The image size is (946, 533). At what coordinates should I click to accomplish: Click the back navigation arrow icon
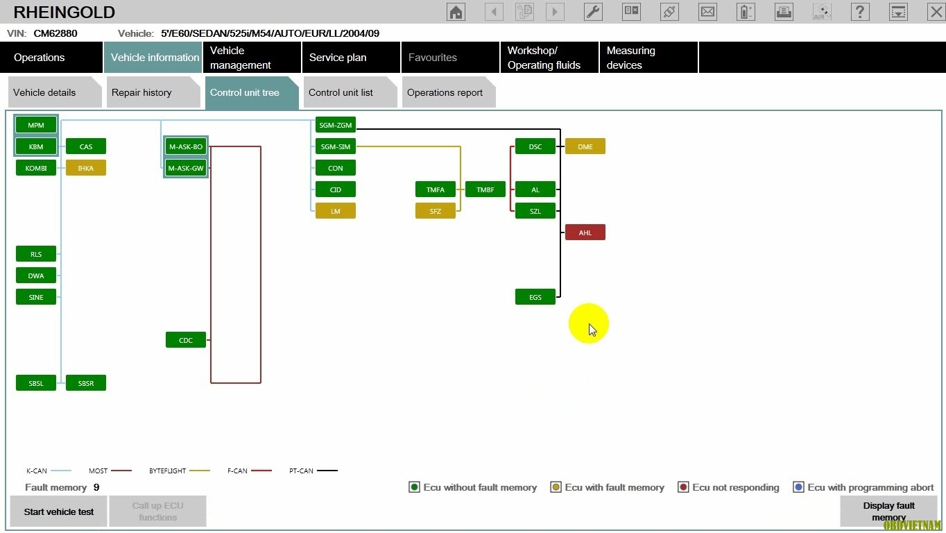[494, 12]
